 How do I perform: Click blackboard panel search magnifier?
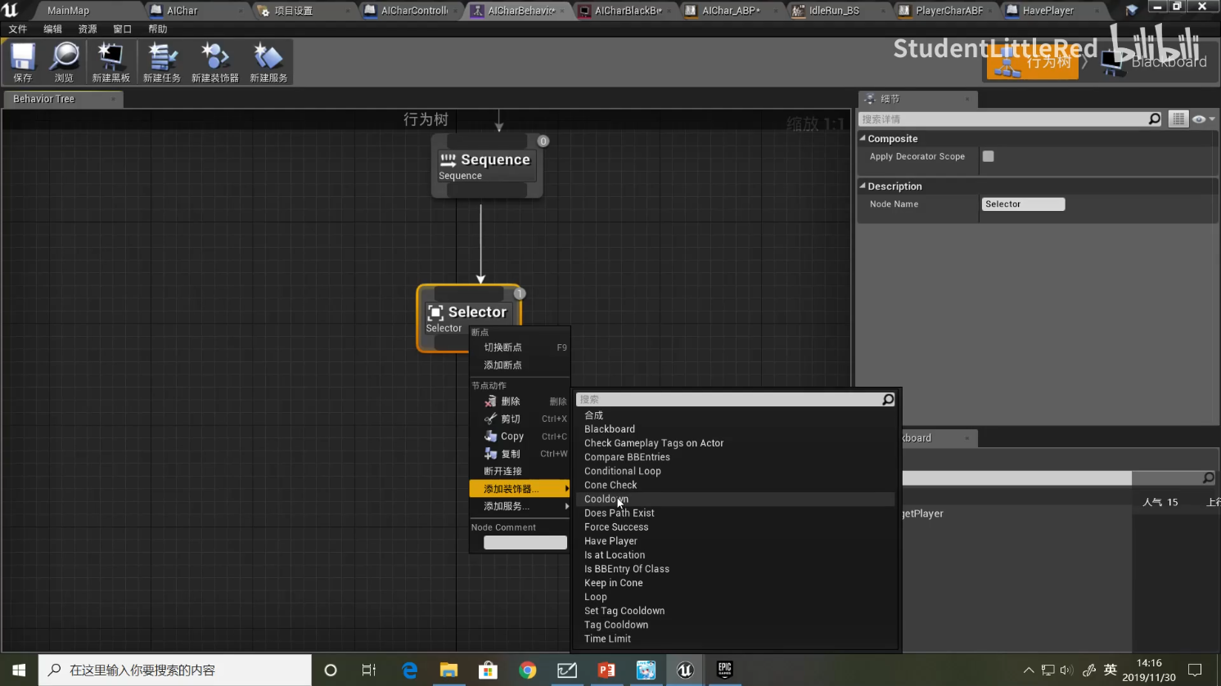[x=1208, y=478]
